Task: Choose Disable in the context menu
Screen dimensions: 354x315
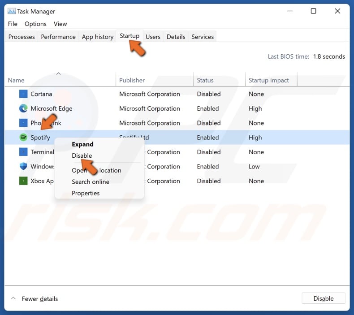Action: point(82,155)
